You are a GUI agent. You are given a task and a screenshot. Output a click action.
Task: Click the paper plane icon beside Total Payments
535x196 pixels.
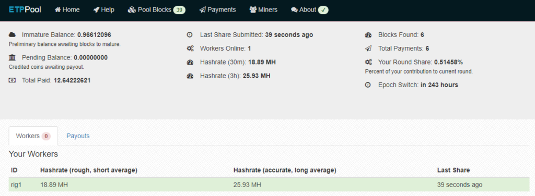368,48
